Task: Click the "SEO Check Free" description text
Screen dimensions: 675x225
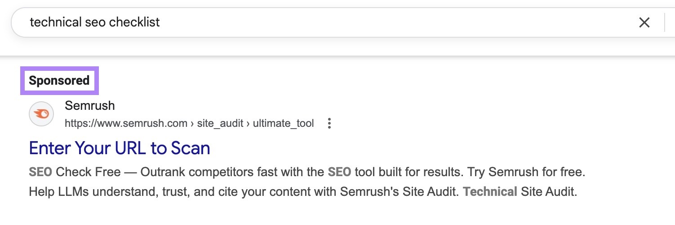Action: tap(75, 172)
